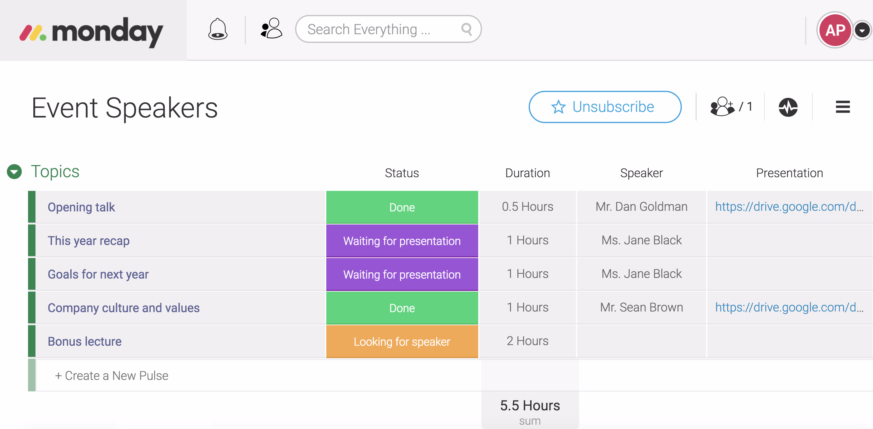
Task: Change Goals for next year status cell
Action: (x=402, y=274)
